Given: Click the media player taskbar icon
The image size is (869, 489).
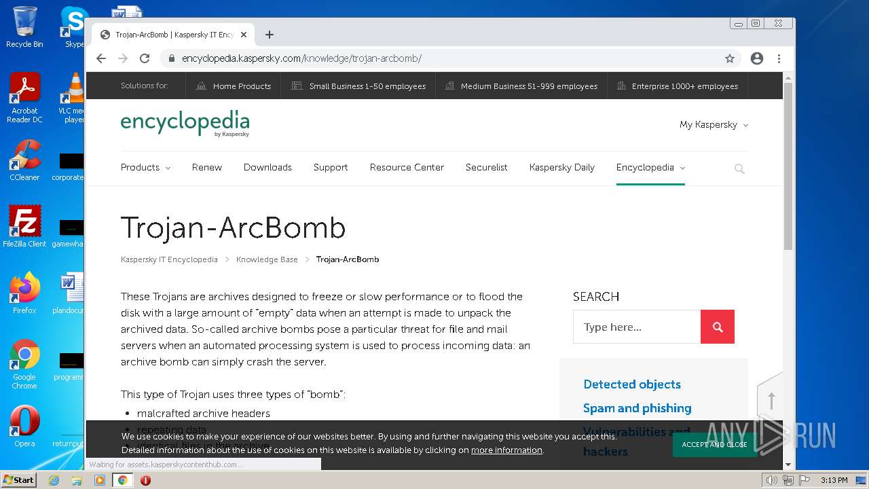Looking at the screenshot, I should tap(100, 480).
